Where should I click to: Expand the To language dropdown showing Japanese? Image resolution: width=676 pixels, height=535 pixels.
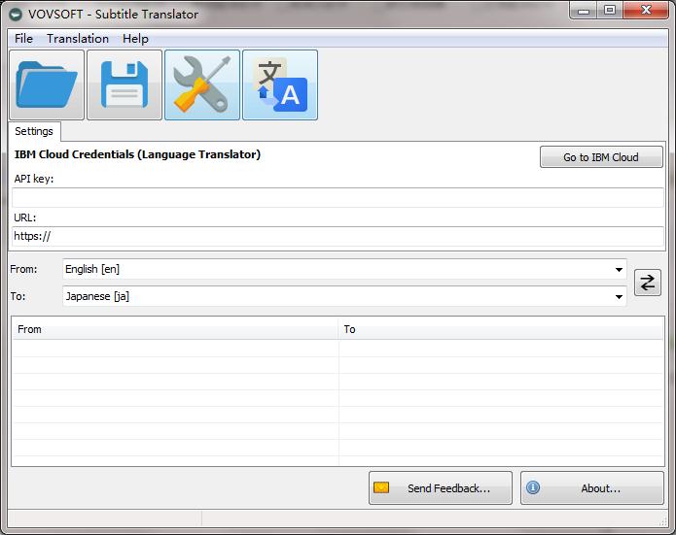(344, 296)
